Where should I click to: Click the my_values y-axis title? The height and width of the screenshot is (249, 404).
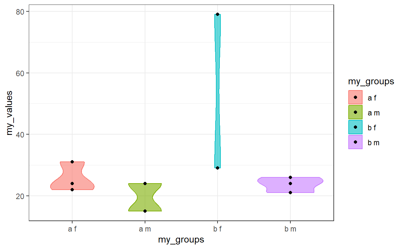(x=10, y=113)
